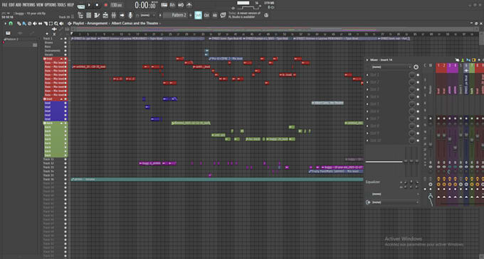Toggle the 3-2 countdown before recording icon
This screenshot has width=484, height=259.
pos(172,5)
